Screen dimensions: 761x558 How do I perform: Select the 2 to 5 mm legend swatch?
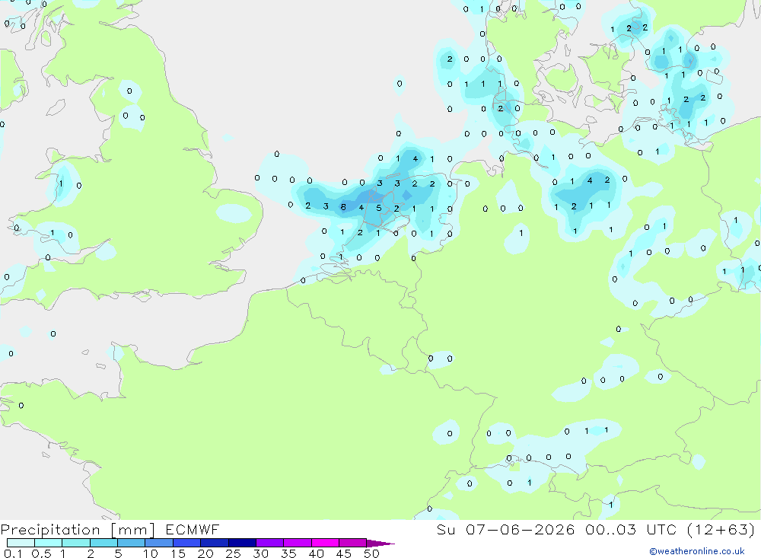103,543
